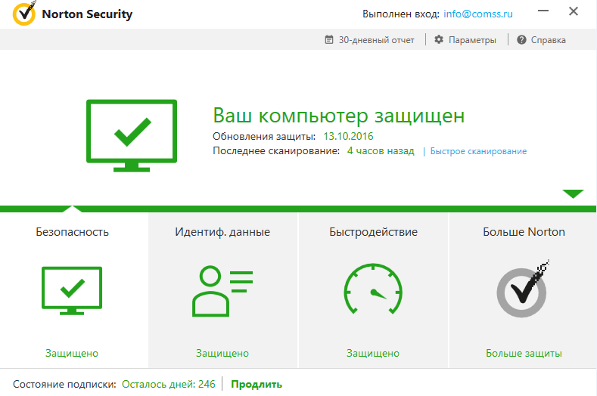597x396 pixels.
Task: Select the Больше Norton tab
Action: click(523, 290)
